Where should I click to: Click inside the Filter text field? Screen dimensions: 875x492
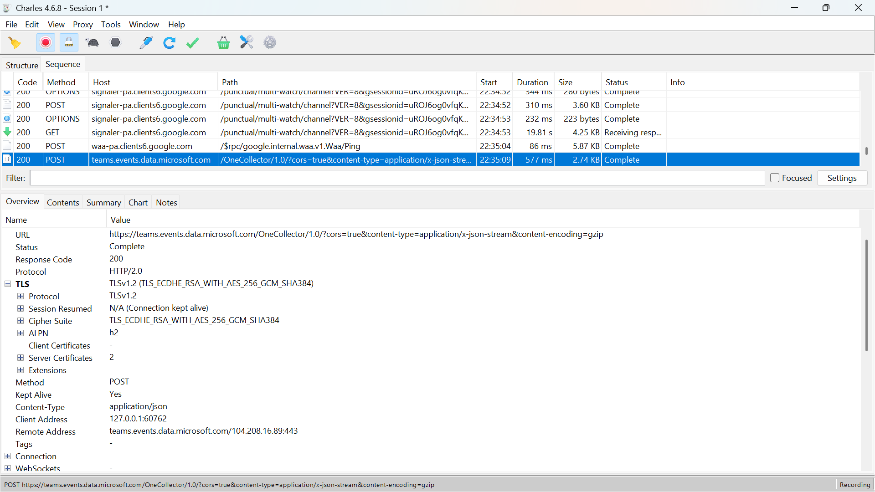click(x=396, y=178)
